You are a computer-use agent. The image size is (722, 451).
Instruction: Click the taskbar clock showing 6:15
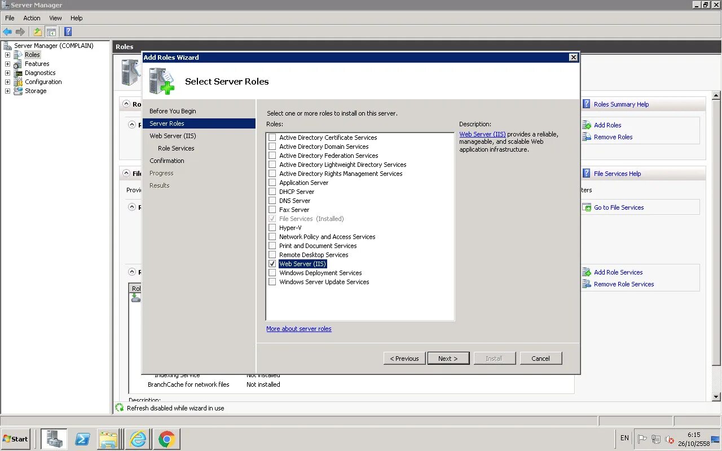(x=694, y=435)
